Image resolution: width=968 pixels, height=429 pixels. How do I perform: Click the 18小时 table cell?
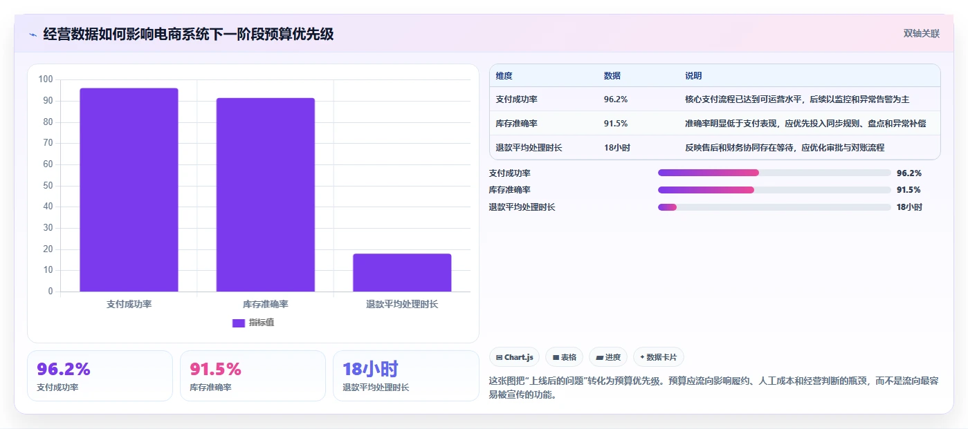pyautogui.click(x=617, y=147)
